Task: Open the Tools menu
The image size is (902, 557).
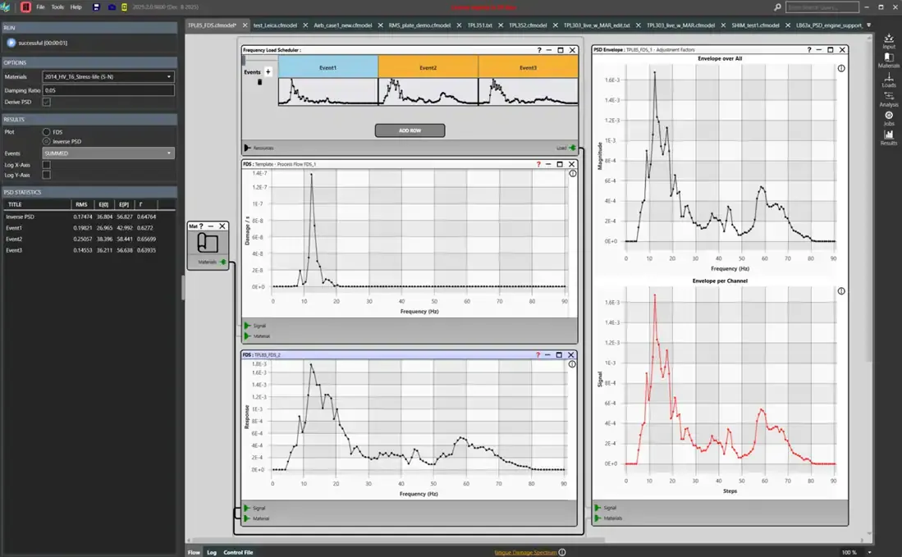Action: tap(57, 7)
